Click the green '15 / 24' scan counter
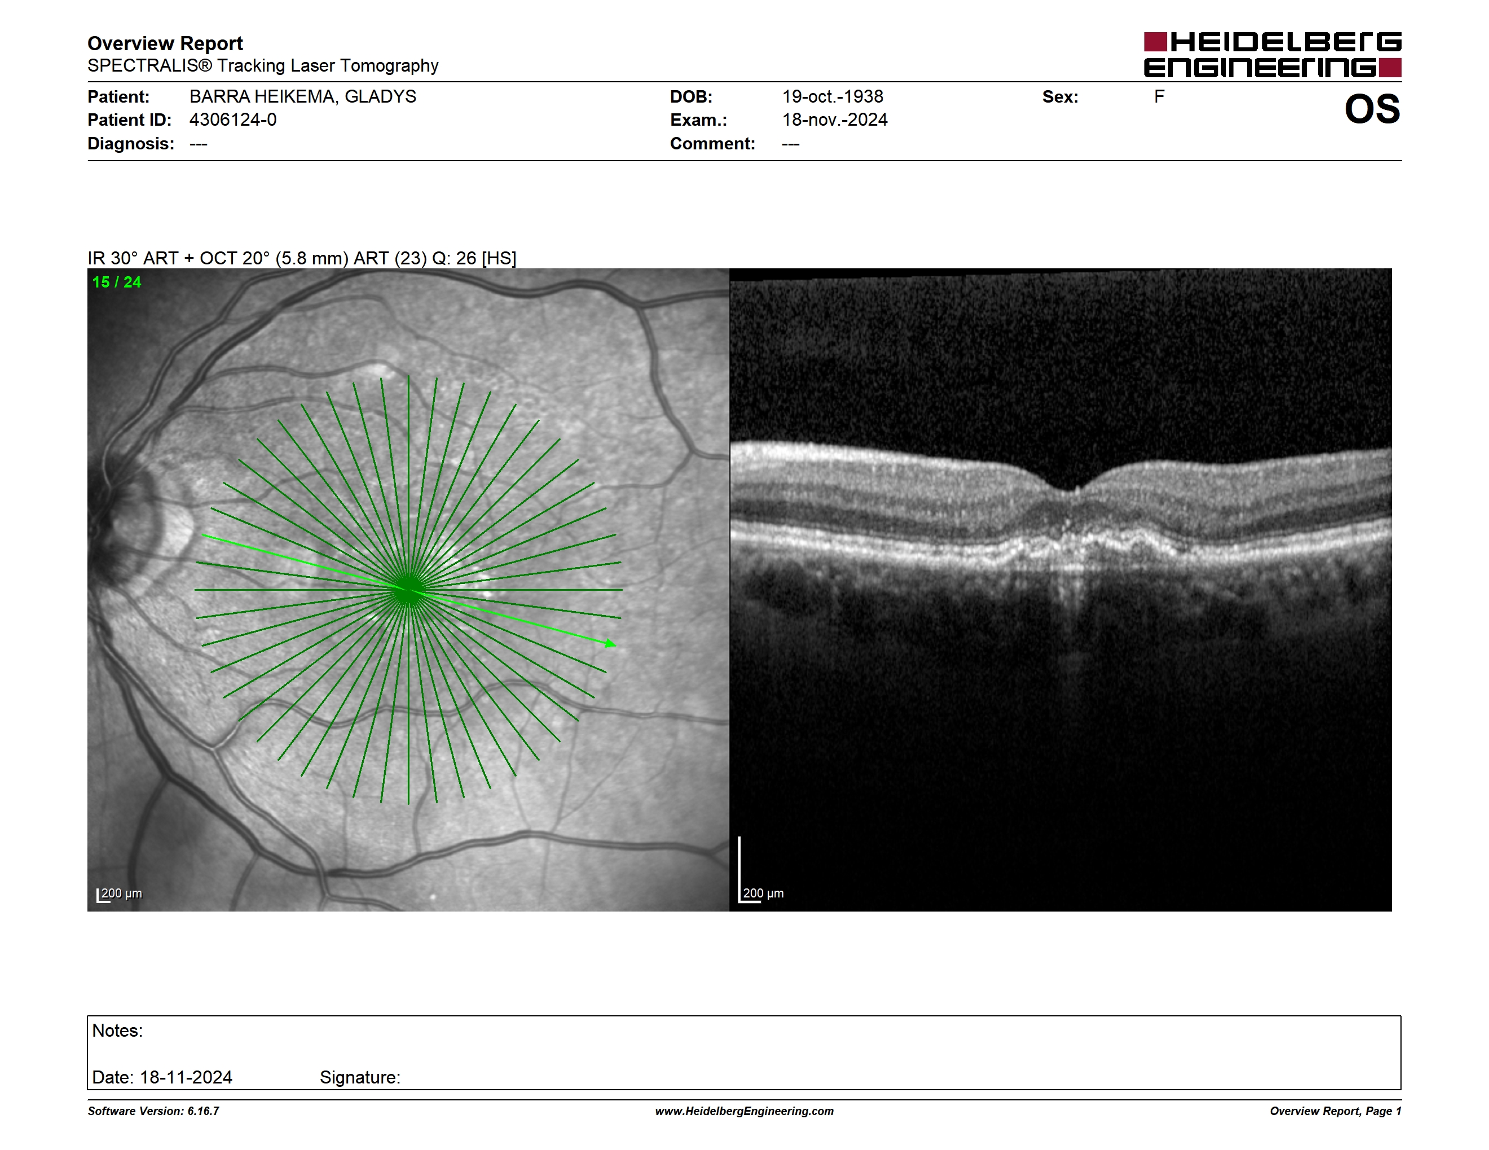The height and width of the screenshot is (1150, 1489). (x=117, y=282)
